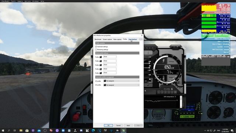Expand the 2D profile dropdown

coord(121,81)
